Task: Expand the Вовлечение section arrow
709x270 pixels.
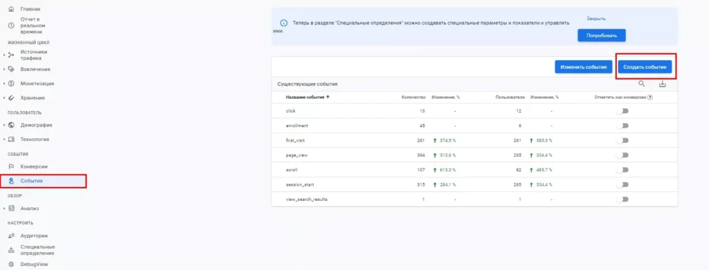Action: point(4,70)
